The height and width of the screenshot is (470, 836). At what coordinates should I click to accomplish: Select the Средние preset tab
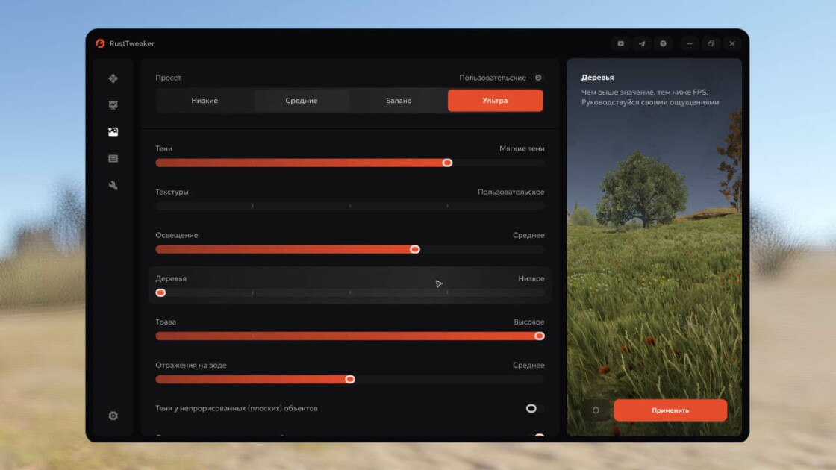click(302, 101)
